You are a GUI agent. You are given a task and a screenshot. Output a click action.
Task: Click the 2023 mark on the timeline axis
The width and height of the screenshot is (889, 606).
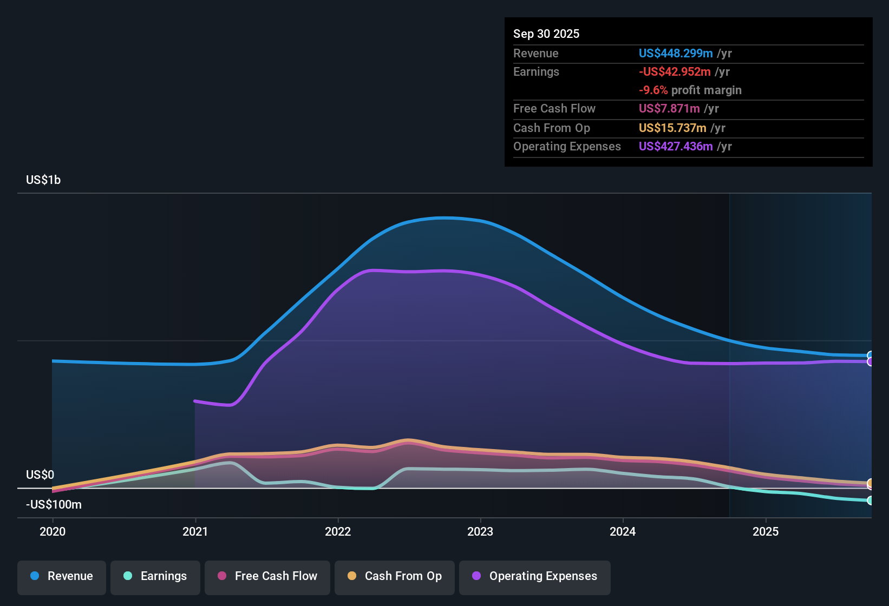click(x=481, y=532)
